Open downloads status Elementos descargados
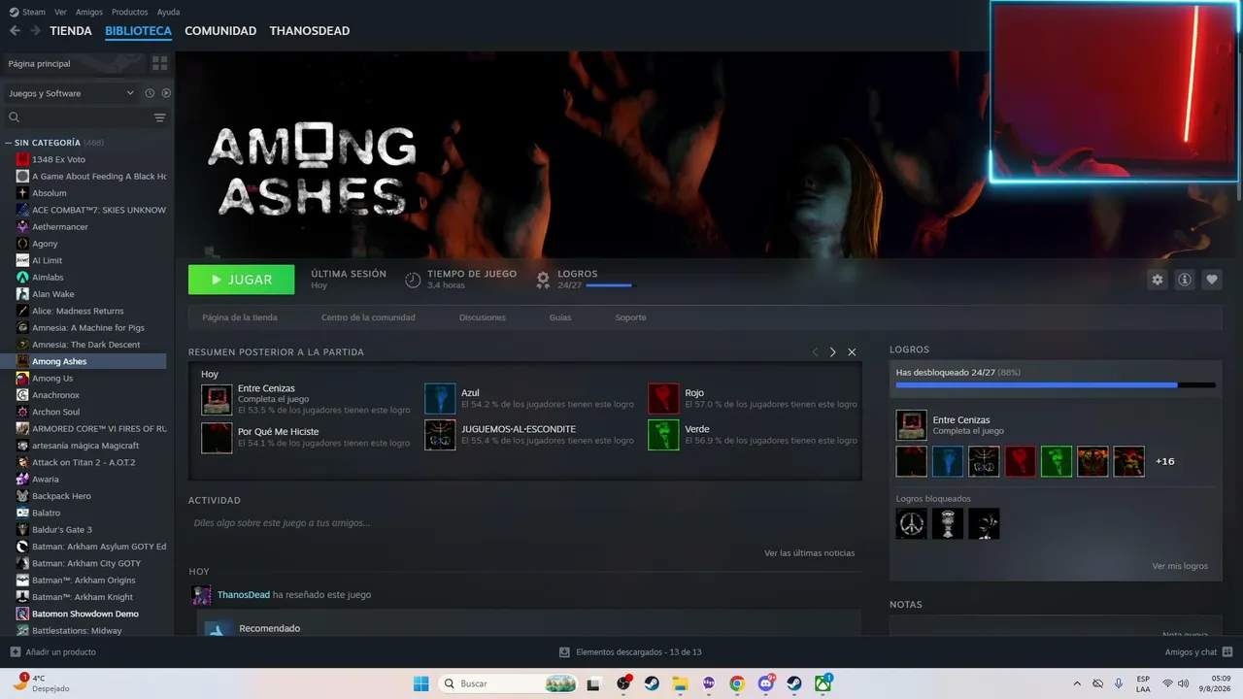This screenshot has height=699, width=1243. pos(630,652)
